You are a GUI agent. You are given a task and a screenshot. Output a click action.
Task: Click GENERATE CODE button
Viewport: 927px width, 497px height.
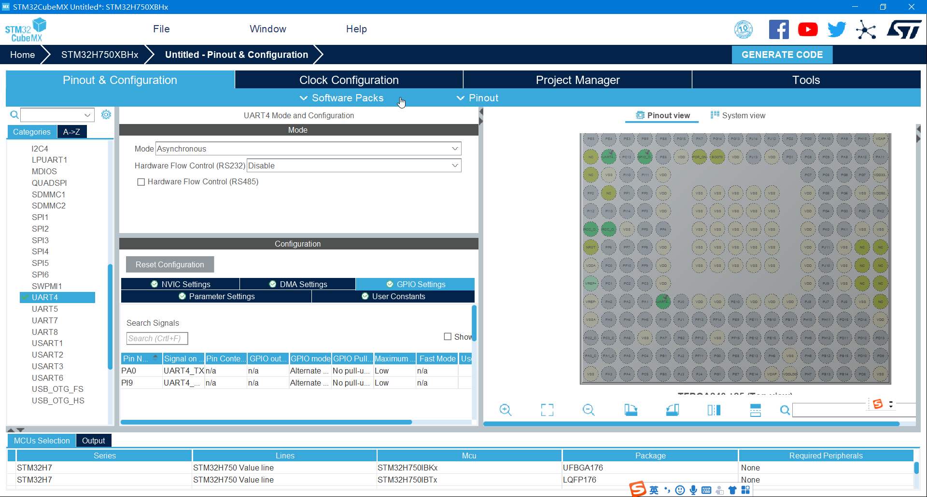782,55
